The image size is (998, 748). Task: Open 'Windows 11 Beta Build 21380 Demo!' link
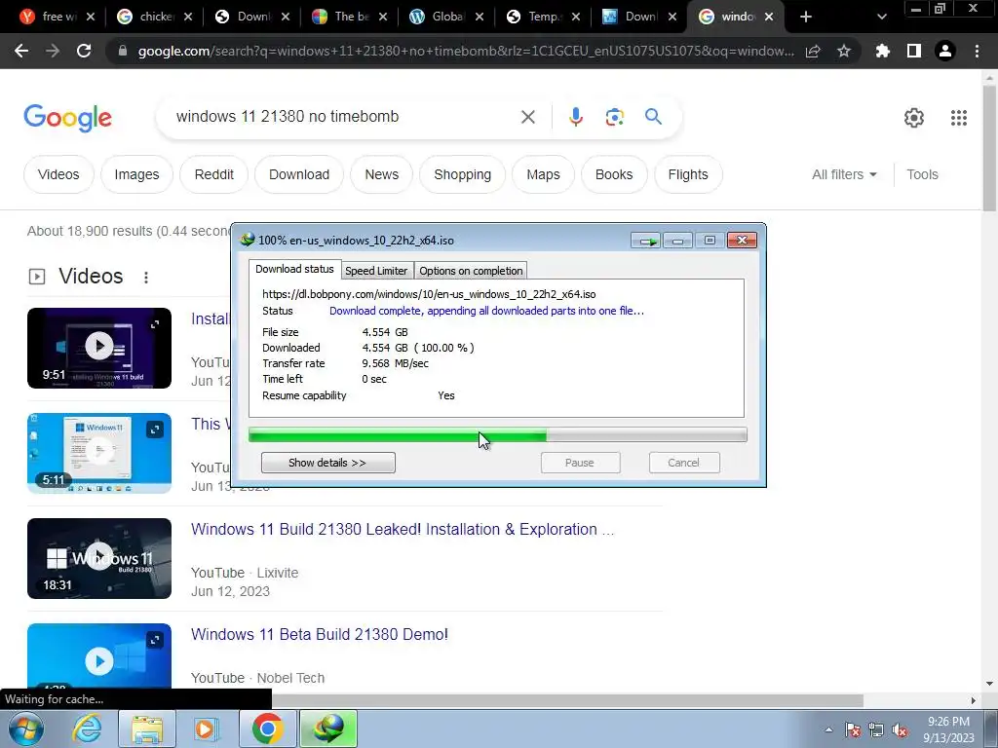[320, 634]
